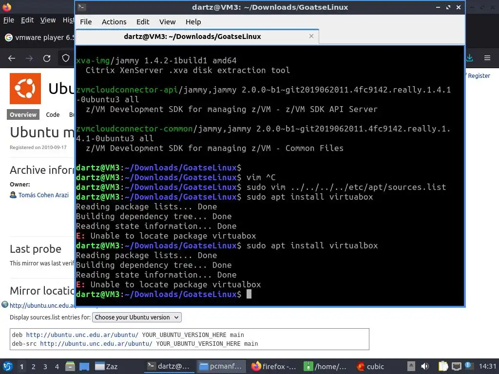Image resolution: width=499 pixels, height=374 pixels.
Task: Click the Firefox tracking protection shield icon
Action: click(66, 58)
